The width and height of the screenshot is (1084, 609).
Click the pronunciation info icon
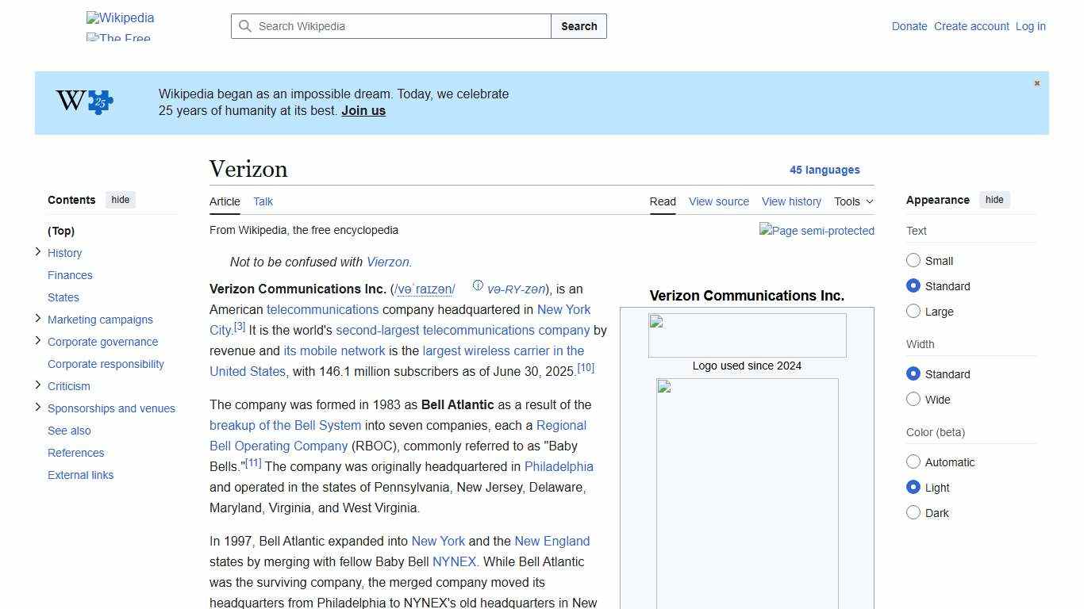478,285
